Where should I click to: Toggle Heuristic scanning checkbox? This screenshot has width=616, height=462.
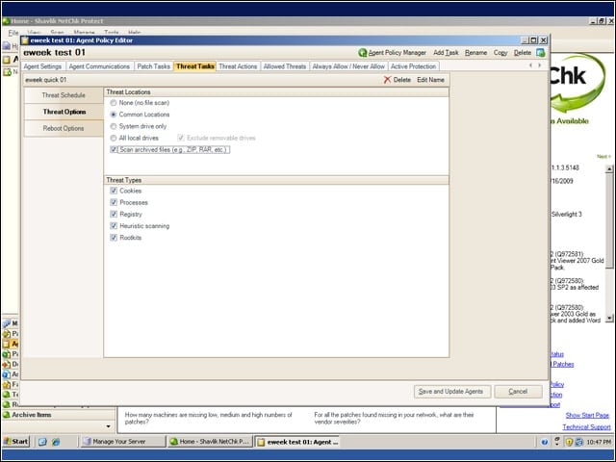(x=114, y=226)
